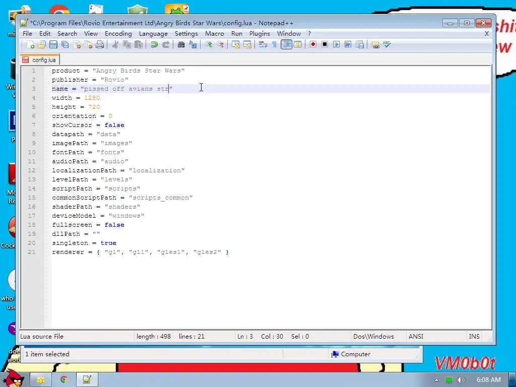Click the 'singleton = true' line
The height and width of the screenshot is (387, 516).
[84, 243]
